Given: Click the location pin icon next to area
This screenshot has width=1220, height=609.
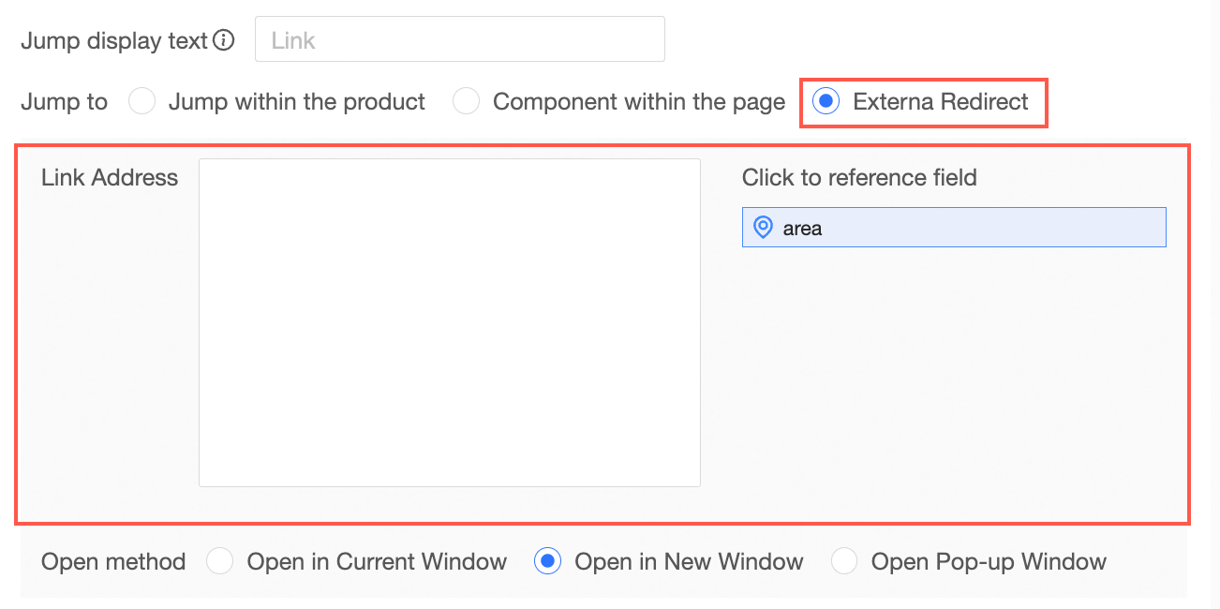Looking at the screenshot, I should tap(764, 227).
